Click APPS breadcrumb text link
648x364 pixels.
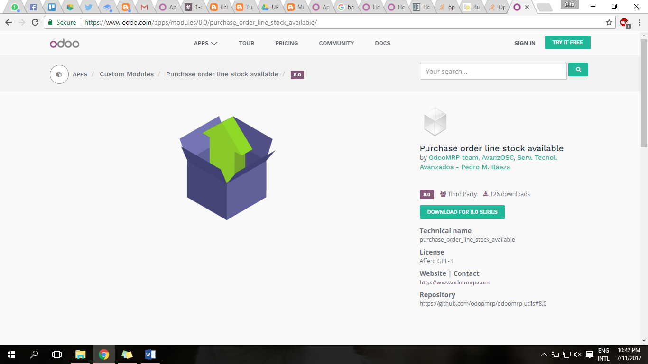coord(80,74)
